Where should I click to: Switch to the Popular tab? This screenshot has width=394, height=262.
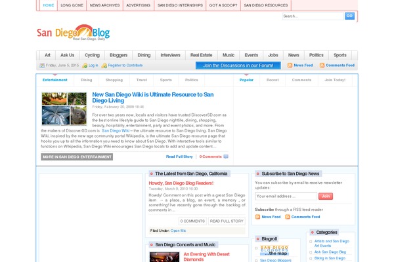pos(246,80)
